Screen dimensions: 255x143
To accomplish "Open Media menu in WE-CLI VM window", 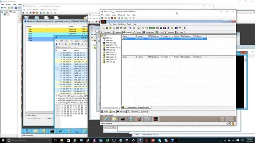I will pyautogui.click(x=114, y=15).
